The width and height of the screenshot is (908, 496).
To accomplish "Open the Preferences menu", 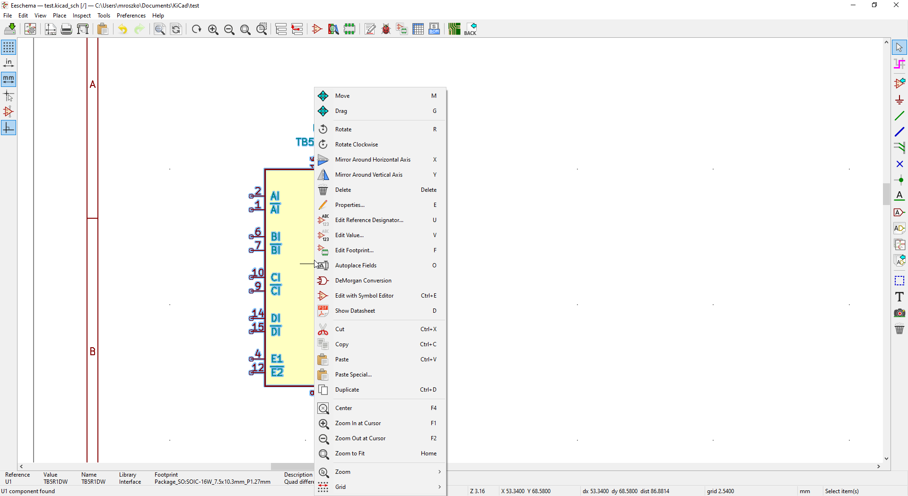I will click(131, 16).
